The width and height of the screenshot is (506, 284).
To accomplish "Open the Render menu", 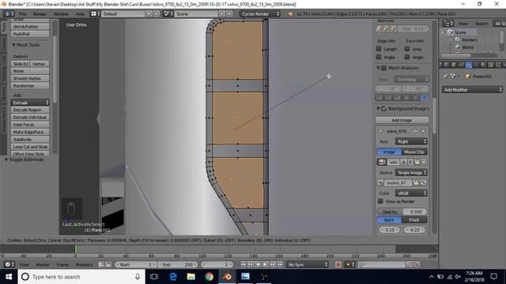I will pyautogui.click(x=40, y=14).
